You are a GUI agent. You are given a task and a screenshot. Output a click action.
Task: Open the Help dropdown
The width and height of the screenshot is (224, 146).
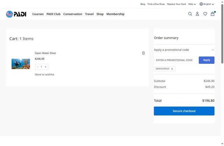pos(192,4)
